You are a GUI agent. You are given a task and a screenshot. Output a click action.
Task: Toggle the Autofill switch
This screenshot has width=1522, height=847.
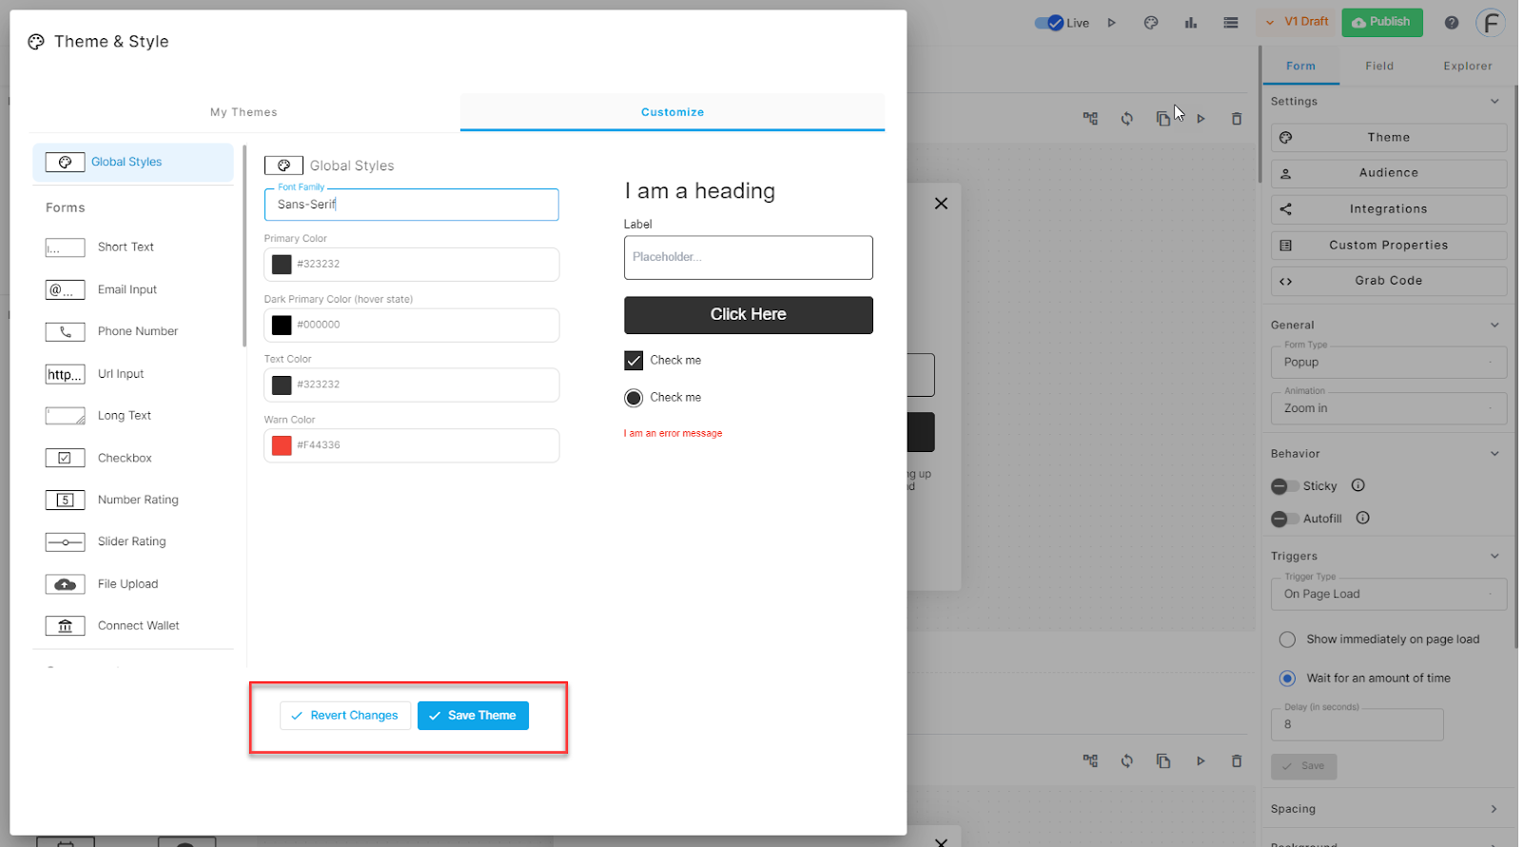click(x=1285, y=519)
